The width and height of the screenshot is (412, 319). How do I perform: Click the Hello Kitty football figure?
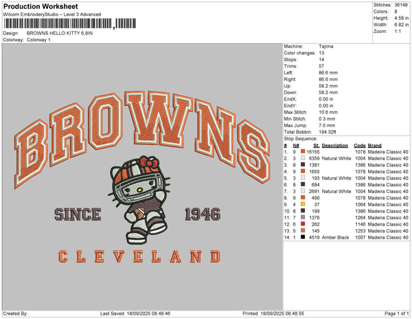point(139,200)
